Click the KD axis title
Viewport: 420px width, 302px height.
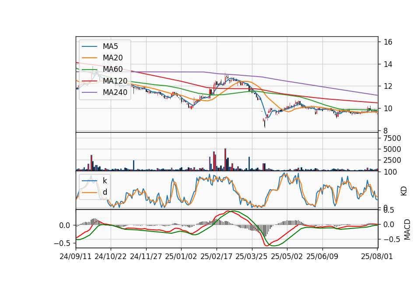404,191
